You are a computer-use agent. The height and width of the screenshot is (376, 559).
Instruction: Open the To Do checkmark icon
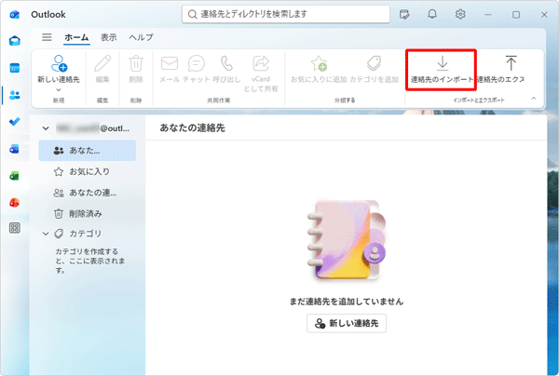click(15, 122)
